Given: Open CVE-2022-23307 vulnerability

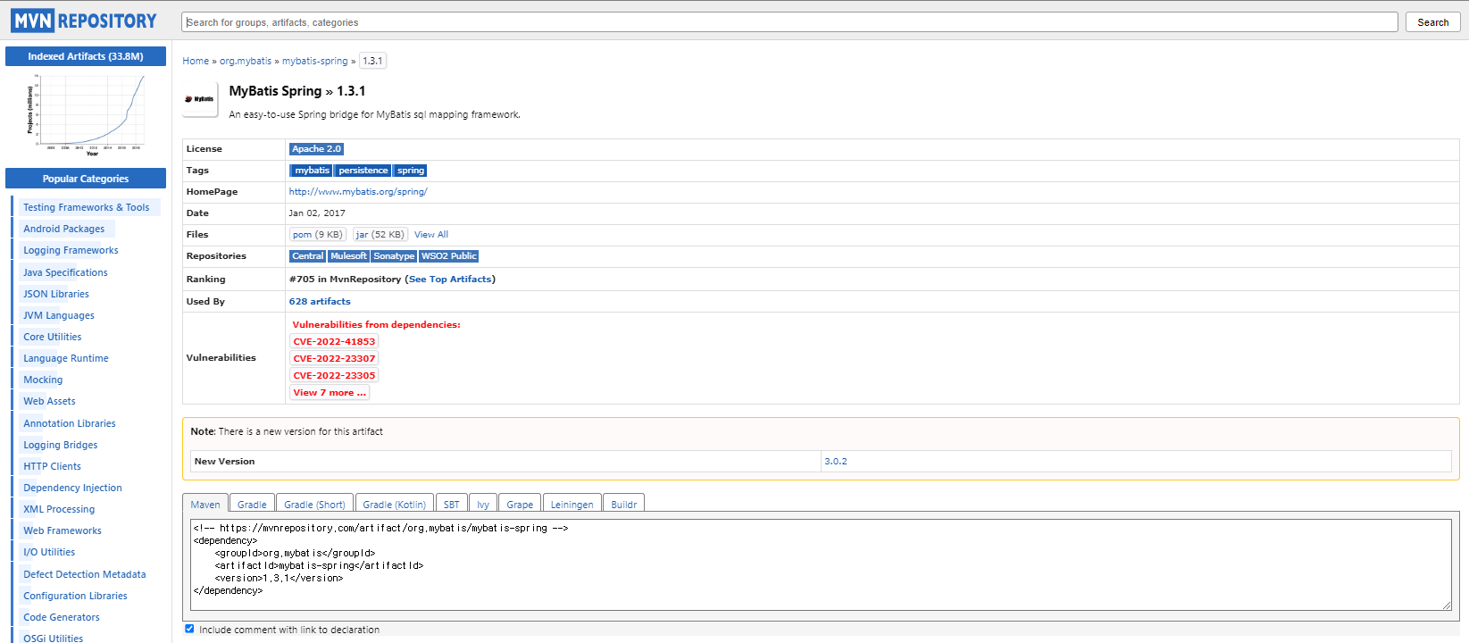Looking at the screenshot, I should click(334, 358).
